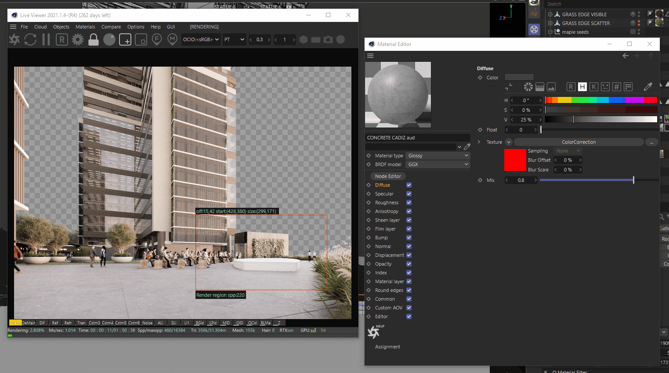This screenshot has height=373, width=669.
Task: Disable the Bump channel checkbox
Action: (x=409, y=238)
